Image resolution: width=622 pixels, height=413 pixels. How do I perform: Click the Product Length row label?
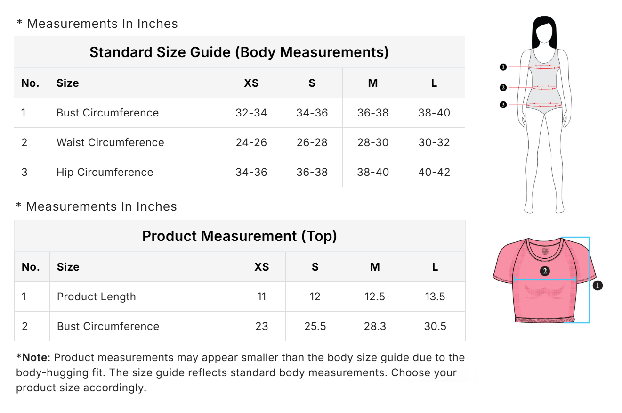[96, 297]
